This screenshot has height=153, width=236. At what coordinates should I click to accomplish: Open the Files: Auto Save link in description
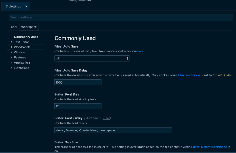(189, 75)
